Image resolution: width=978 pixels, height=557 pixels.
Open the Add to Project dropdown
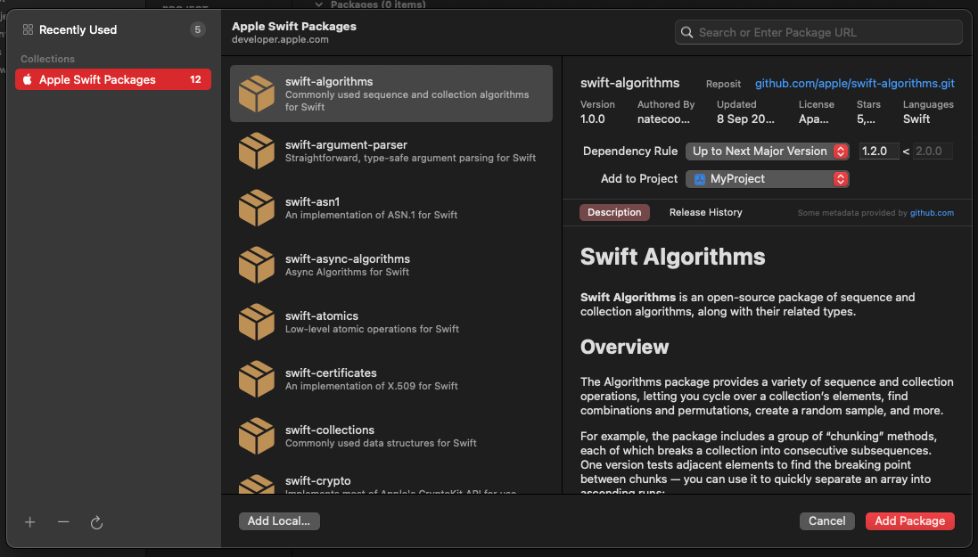tap(767, 178)
